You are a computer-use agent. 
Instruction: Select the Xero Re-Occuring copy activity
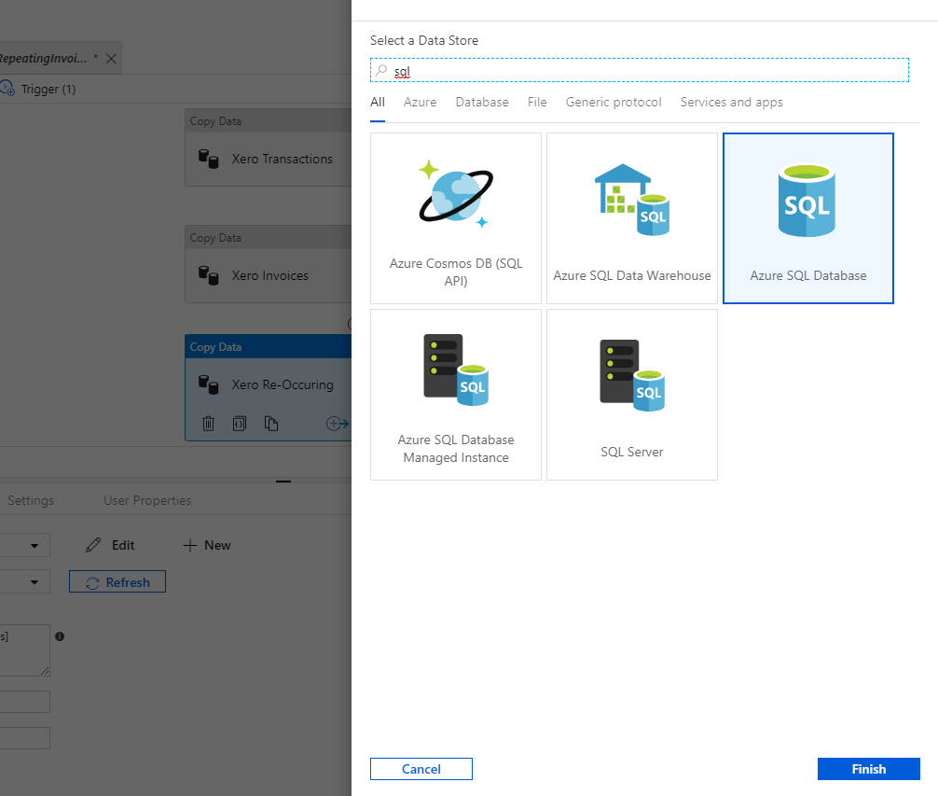pos(268,388)
